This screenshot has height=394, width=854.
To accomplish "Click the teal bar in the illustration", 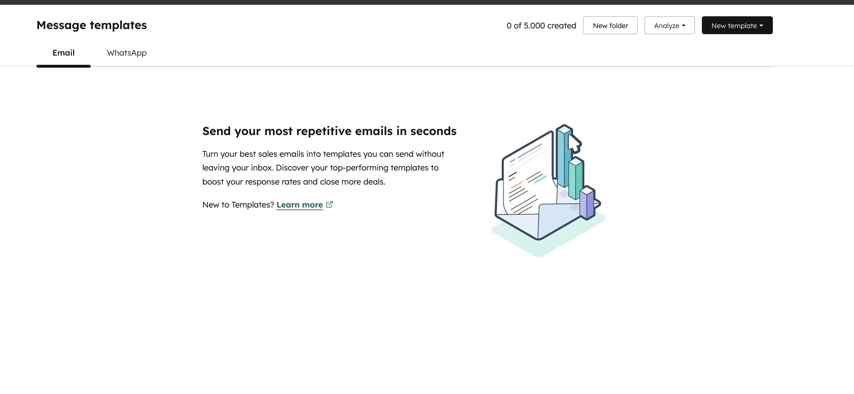I will coord(576,179).
